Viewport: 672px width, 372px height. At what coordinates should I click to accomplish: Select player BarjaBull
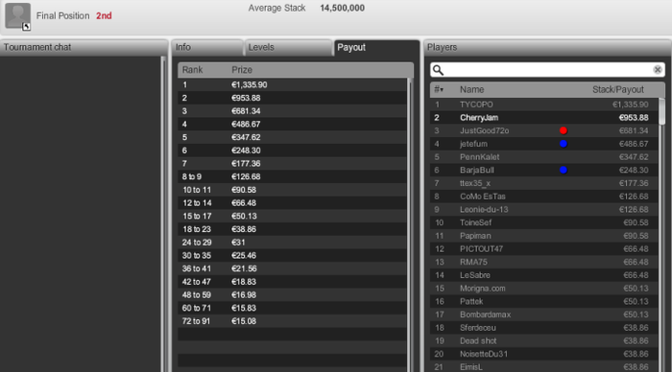coord(544,170)
